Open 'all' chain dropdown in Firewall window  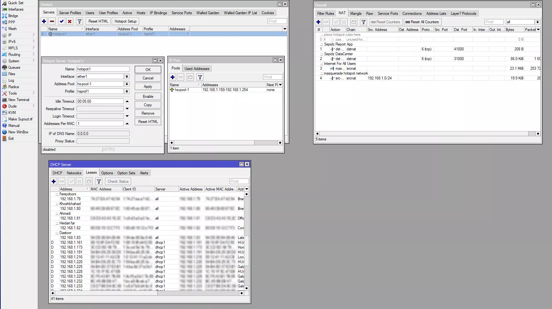click(x=537, y=22)
